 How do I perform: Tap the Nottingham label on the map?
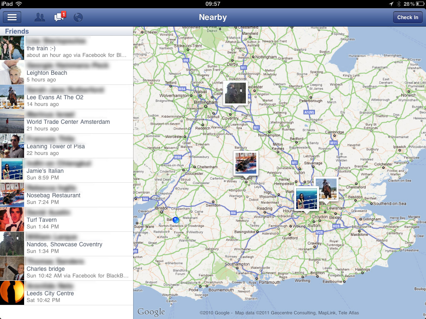[266, 57]
